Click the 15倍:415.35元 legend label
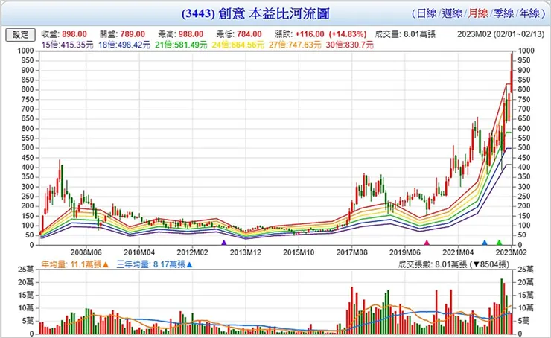This screenshot has height=338, width=551. click(68, 45)
